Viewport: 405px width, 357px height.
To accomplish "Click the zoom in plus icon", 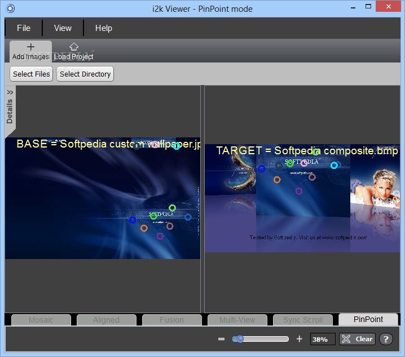I will click(x=300, y=338).
